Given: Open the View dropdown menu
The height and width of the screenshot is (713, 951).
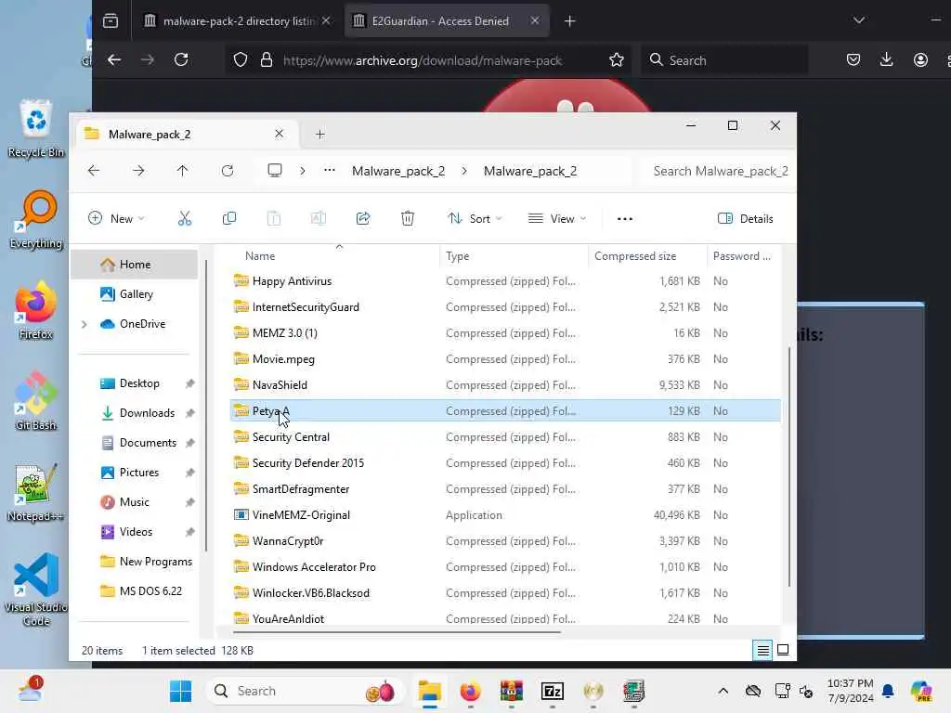Looking at the screenshot, I should coord(557,219).
